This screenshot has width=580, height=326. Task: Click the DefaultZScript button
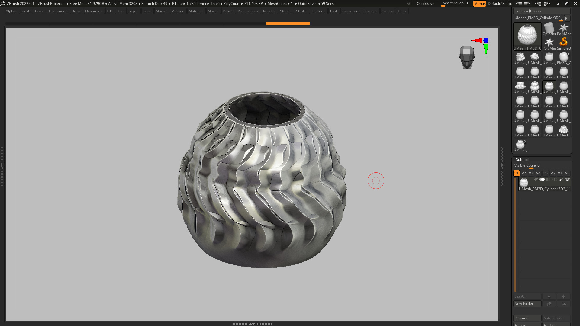pyautogui.click(x=500, y=4)
